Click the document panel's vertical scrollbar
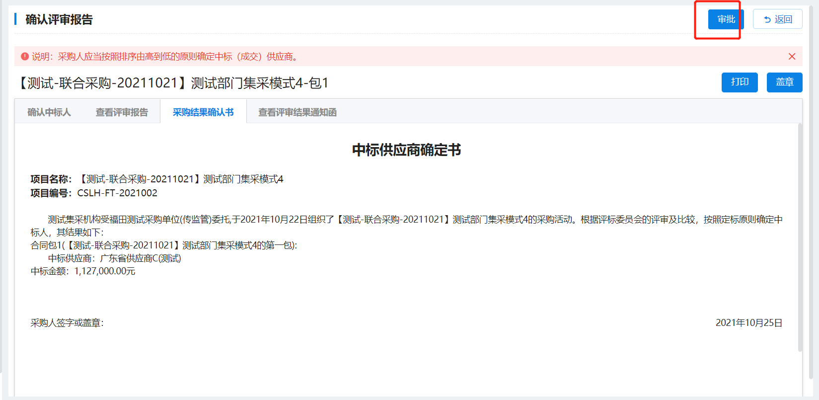 click(800, 238)
